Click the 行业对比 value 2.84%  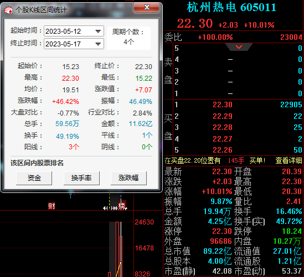142,113
